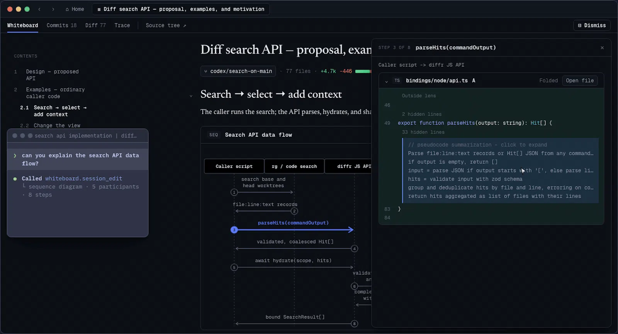The image size is (618, 334).
Task: Expand pseudocode summarization block
Action: pos(477,145)
